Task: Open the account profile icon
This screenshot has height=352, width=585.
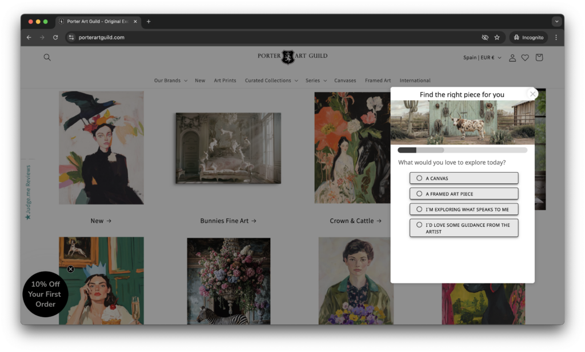Action: pos(512,58)
